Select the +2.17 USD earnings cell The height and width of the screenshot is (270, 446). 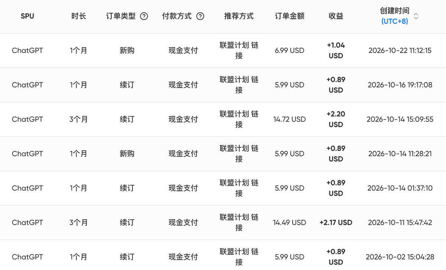click(x=336, y=223)
